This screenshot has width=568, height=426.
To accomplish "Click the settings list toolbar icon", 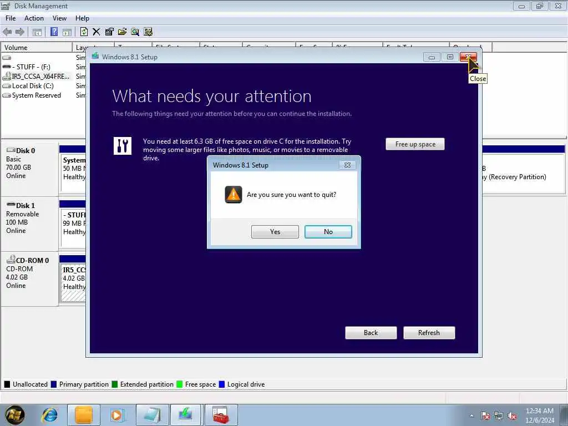I will (x=148, y=32).
